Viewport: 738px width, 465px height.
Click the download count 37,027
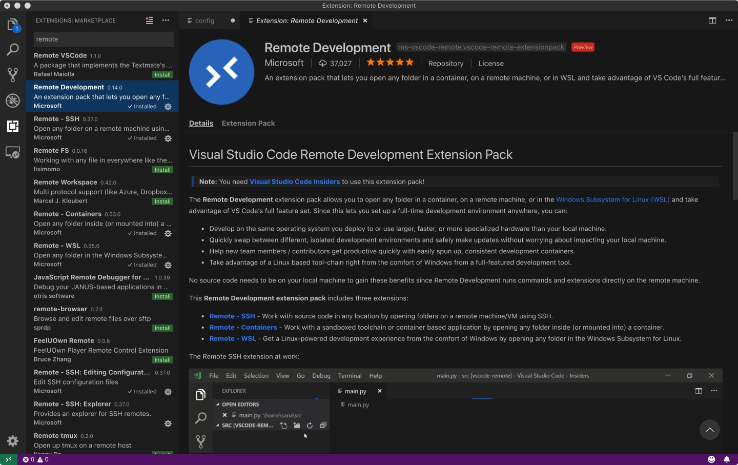click(x=335, y=63)
